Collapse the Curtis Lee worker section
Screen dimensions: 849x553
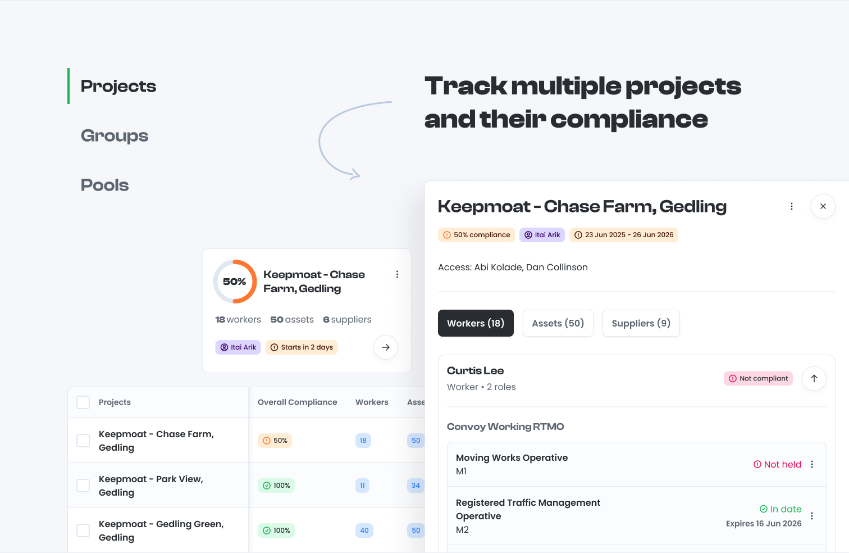coord(814,379)
